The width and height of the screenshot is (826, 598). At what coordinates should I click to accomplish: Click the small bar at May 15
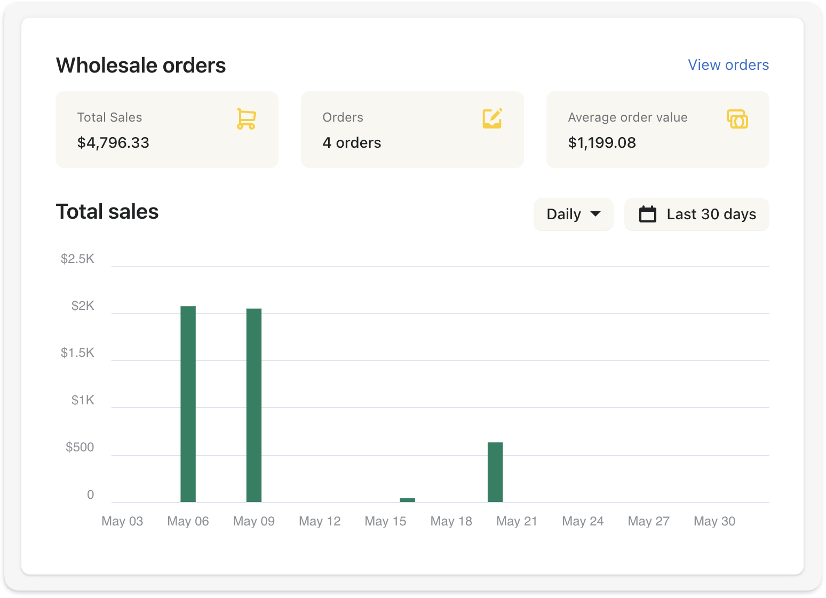click(407, 499)
